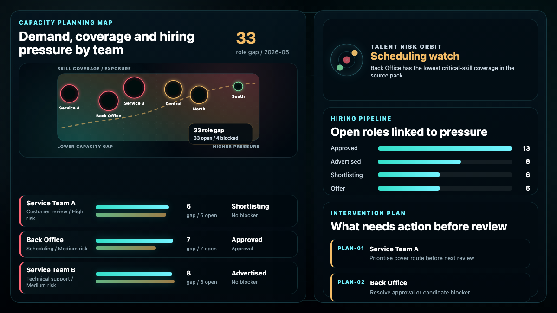Select the Service A bubble on map

click(70, 94)
